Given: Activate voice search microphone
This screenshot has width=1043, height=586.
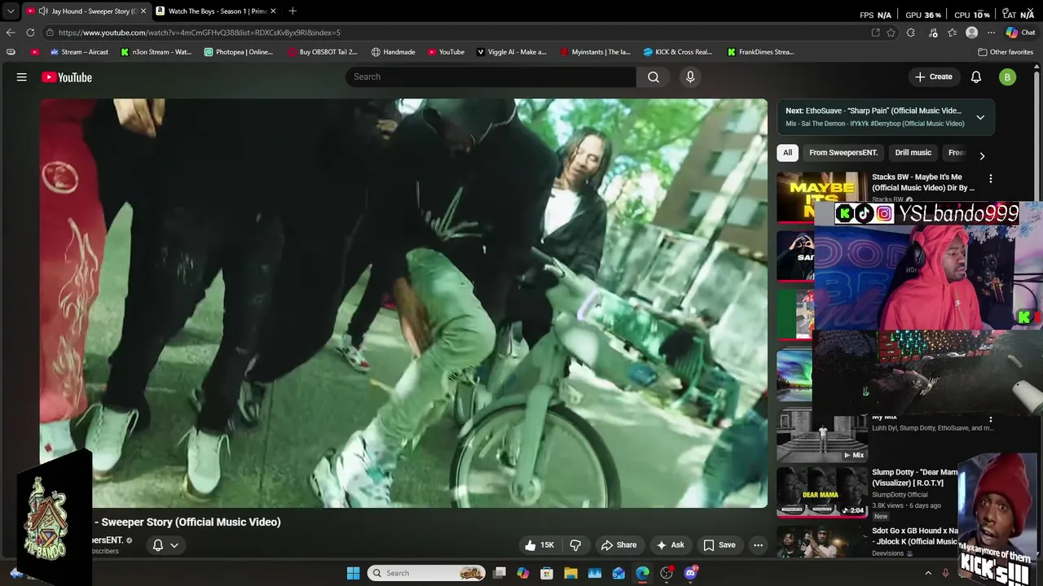Looking at the screenshot, I should coord(690,77).
